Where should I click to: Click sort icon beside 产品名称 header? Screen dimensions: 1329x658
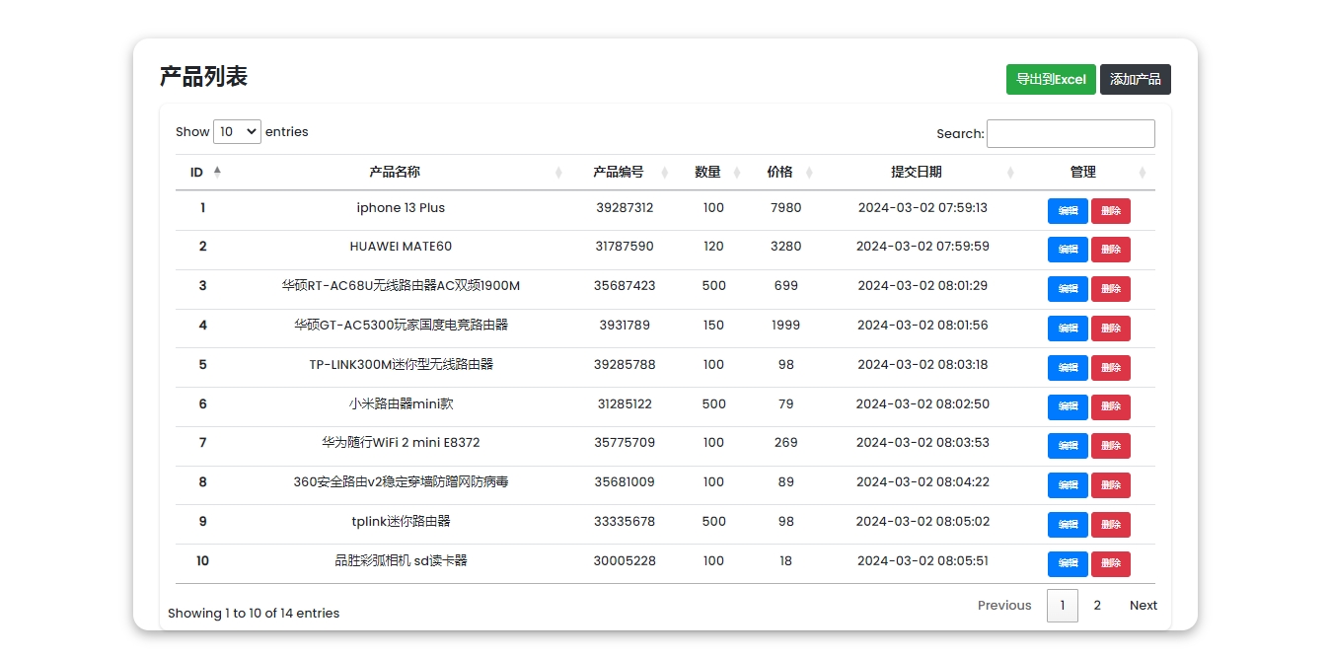tap(558, 173)
